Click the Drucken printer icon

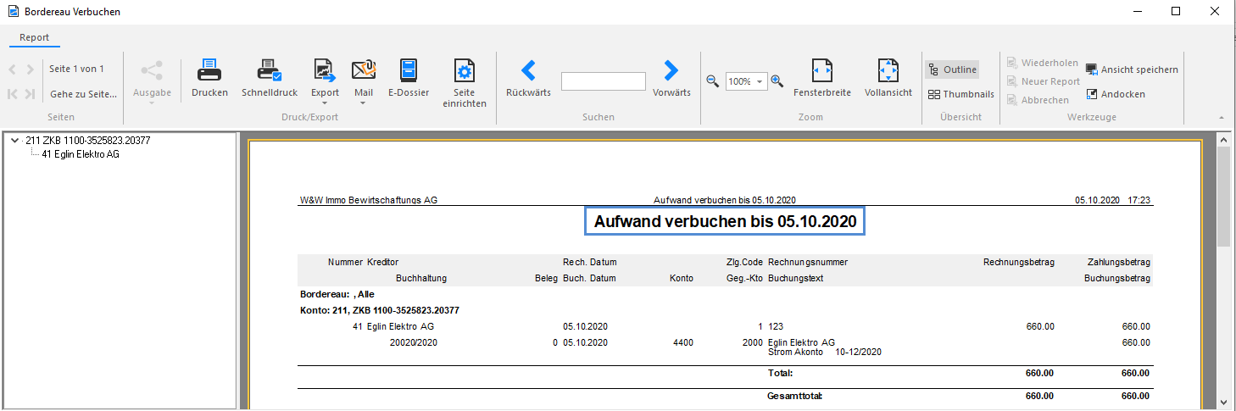click(x=209, y=69)
